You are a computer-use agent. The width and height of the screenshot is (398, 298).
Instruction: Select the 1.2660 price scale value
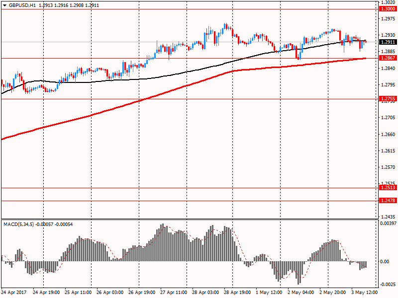click(388, 134)
